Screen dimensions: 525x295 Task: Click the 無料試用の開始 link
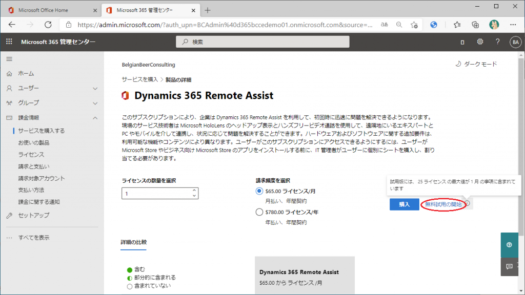(443, 204)
